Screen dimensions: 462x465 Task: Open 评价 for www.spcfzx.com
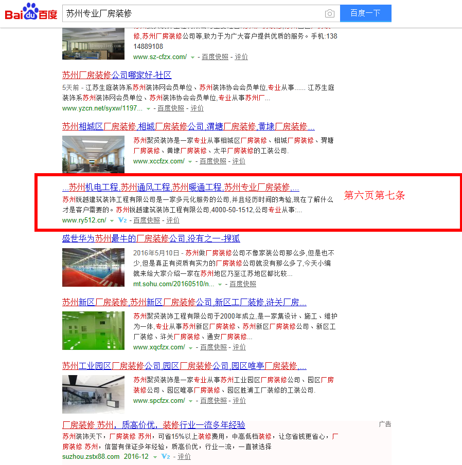[239, 400]
